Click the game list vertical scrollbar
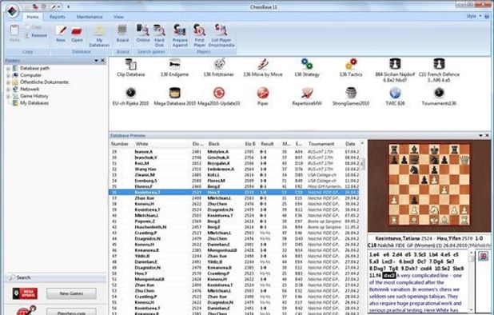Viewport: 494px width, 315px height. tap(362, 227)
